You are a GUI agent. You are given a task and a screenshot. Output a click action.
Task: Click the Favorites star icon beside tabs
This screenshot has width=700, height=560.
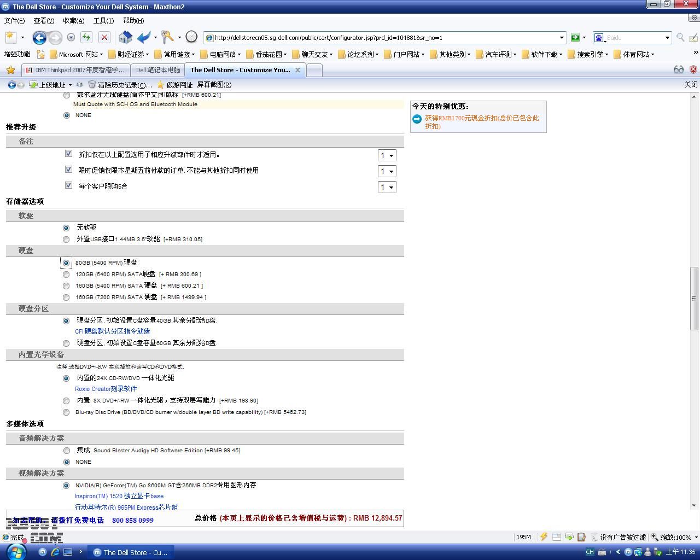click(10, 70)
